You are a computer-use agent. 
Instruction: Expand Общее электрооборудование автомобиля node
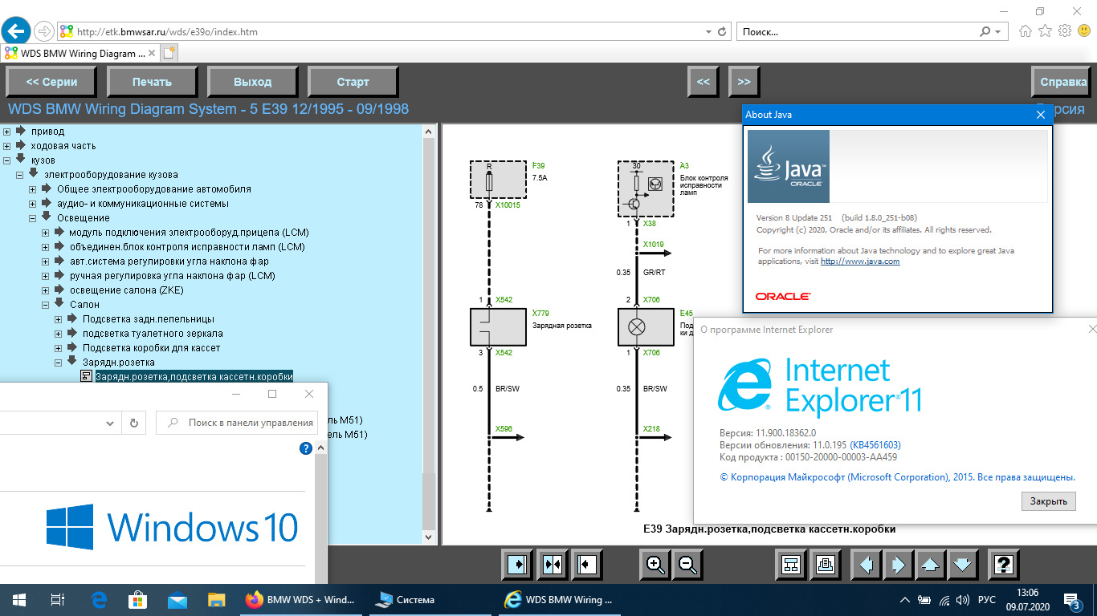[x=33, y=189]
